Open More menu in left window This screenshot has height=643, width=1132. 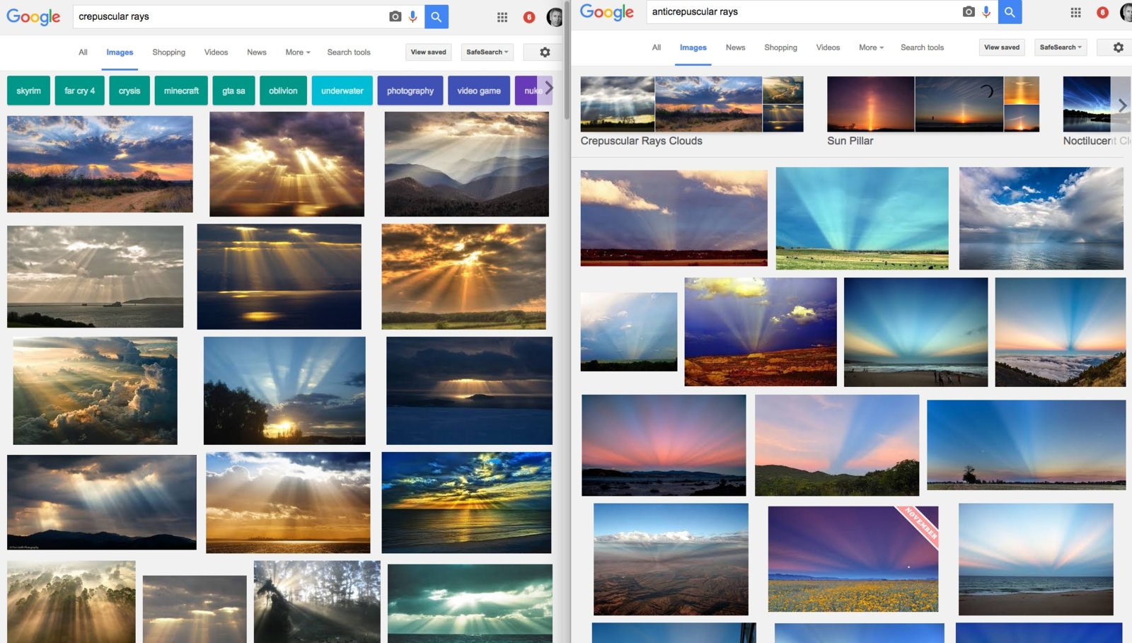pyautogui.click(x=297, y=52)
